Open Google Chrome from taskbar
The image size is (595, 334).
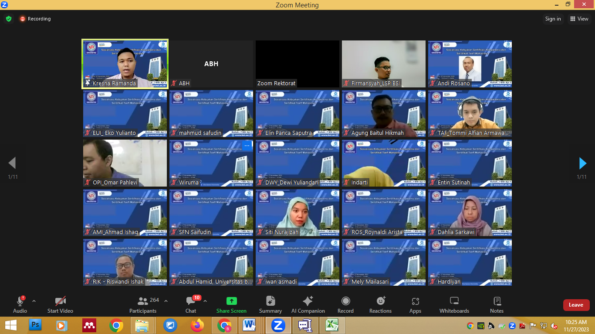[116, 325]
